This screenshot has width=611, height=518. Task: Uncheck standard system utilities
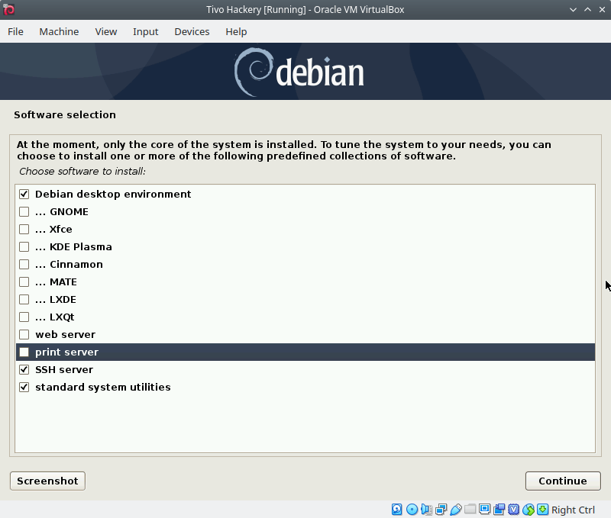point(24,387)
